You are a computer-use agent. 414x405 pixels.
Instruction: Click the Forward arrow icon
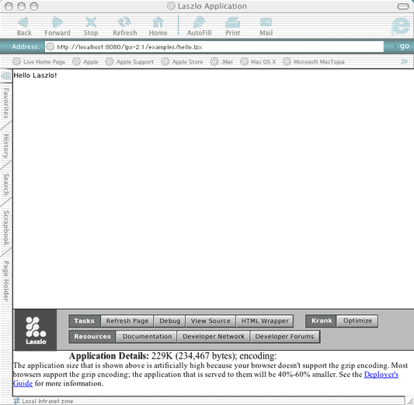click(x=57, y=22)
